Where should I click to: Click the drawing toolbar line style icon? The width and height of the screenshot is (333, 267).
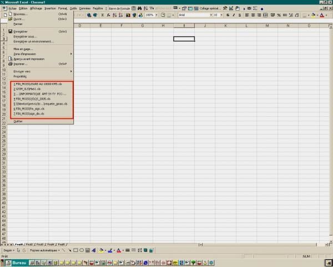(x=128, y=250)
